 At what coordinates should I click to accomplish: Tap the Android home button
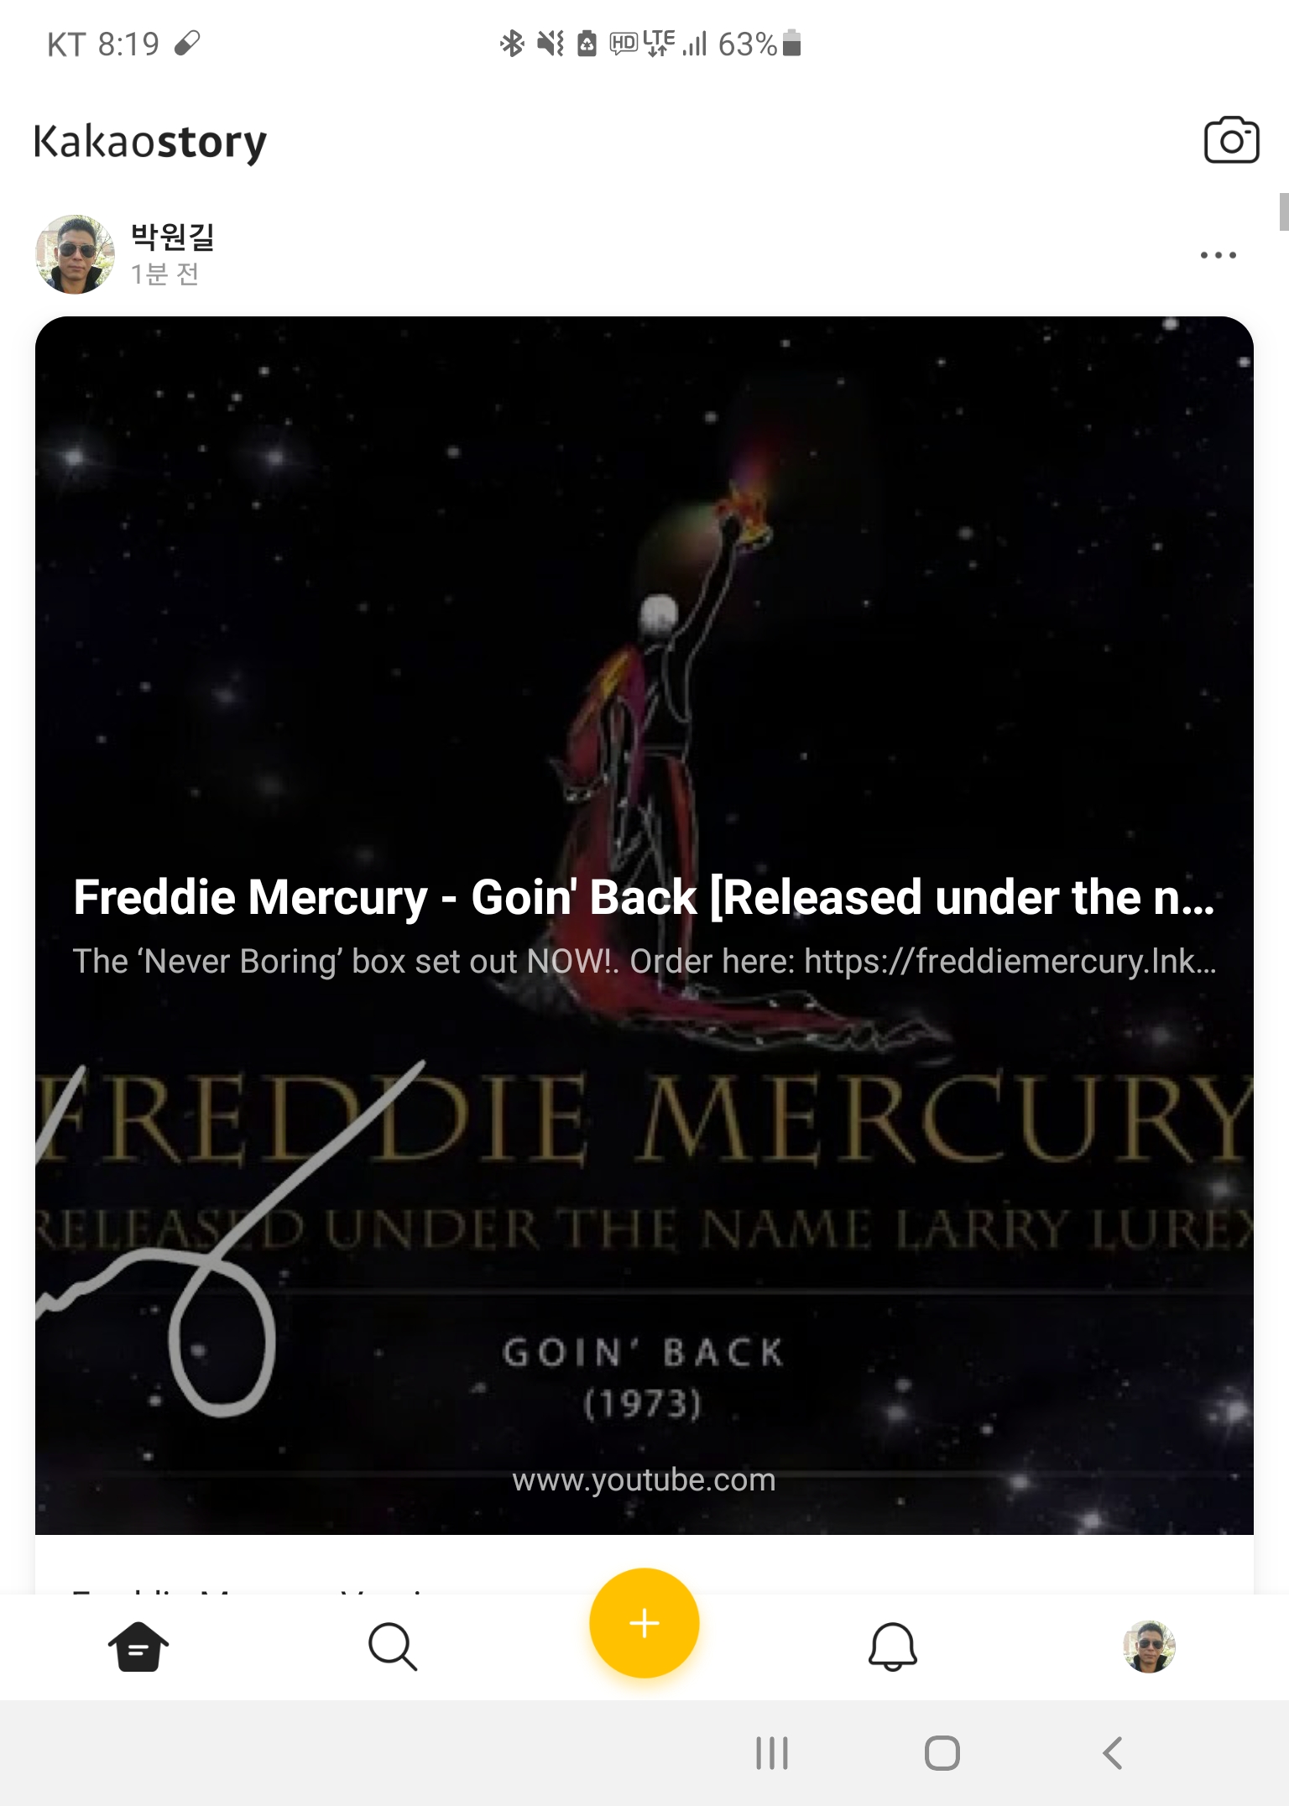pos(942,1753)
